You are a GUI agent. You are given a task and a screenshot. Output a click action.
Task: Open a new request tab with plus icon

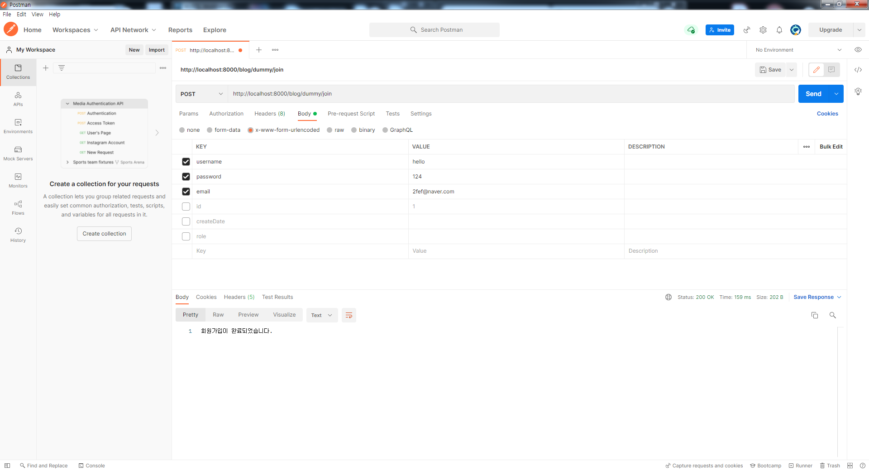[x=259, y=50]
